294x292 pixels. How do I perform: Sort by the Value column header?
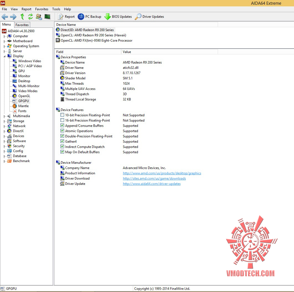169,52
